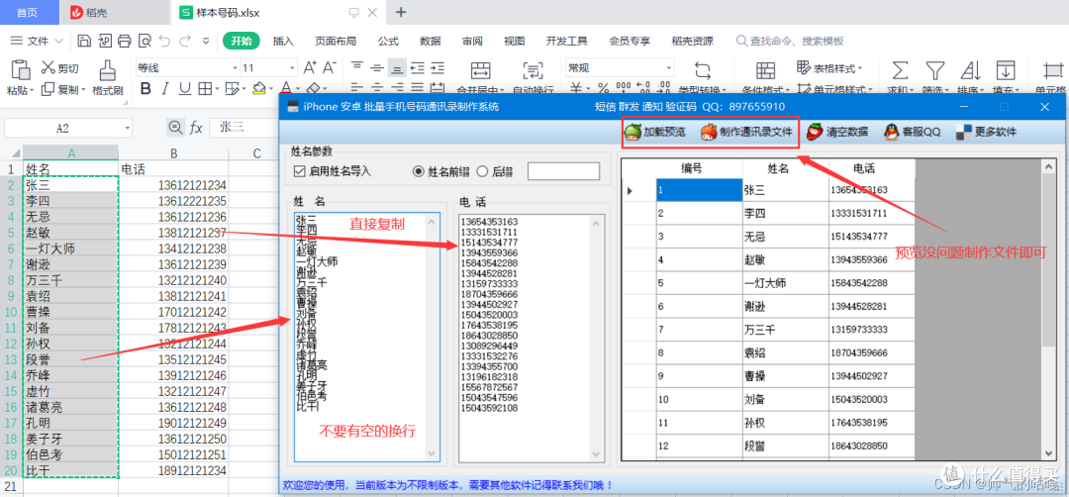
Task: Click the Conditional formatting (条件格式) icon
Action: coord(766,70)
